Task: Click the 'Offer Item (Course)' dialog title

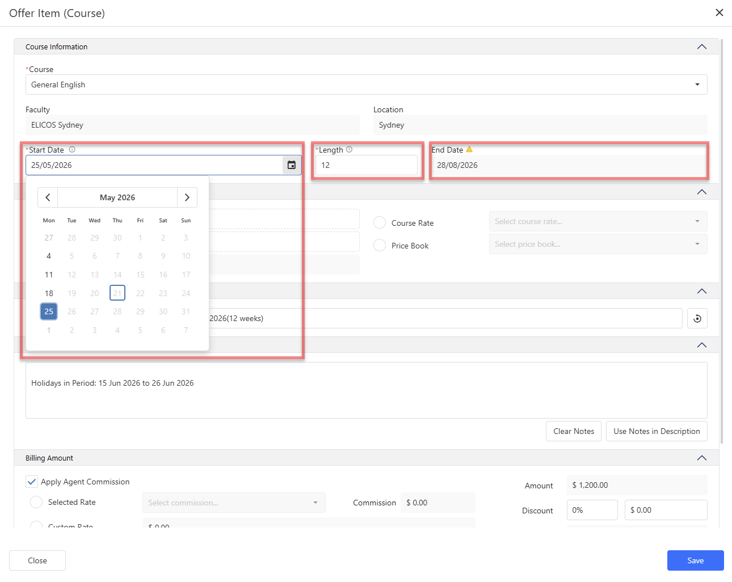Action: pyautogui.click(x=57, y=13)
